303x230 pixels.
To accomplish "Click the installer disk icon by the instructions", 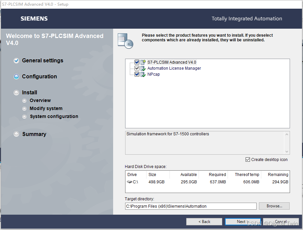I will tap(125, 41).
